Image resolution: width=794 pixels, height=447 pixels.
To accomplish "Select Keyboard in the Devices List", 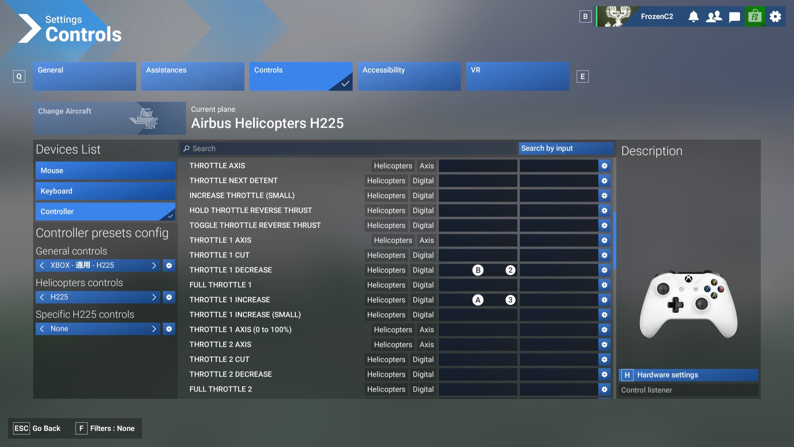I will pyautogui.click(x=105, y=191).
